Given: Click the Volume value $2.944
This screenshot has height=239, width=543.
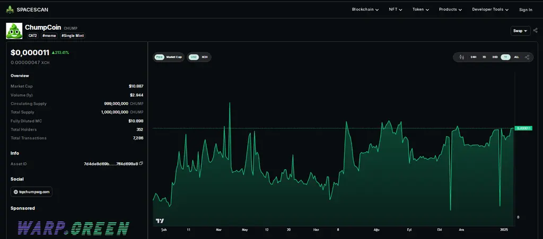Looking at the screenshot, I should pyautogui.click(x=137, y=95).
